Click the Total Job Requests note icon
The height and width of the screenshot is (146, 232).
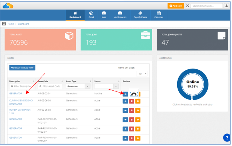click(221, 36)
